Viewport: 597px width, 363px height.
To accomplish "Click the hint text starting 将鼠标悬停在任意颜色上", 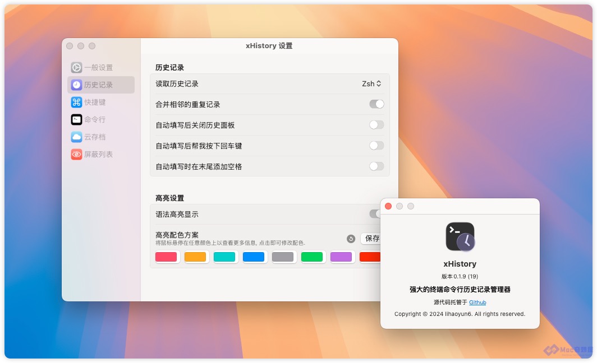I will pyautogui.click(x=231, y=243).
